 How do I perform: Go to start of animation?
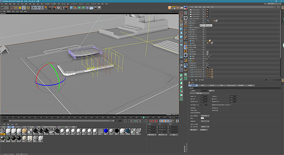tap(125, 121)
